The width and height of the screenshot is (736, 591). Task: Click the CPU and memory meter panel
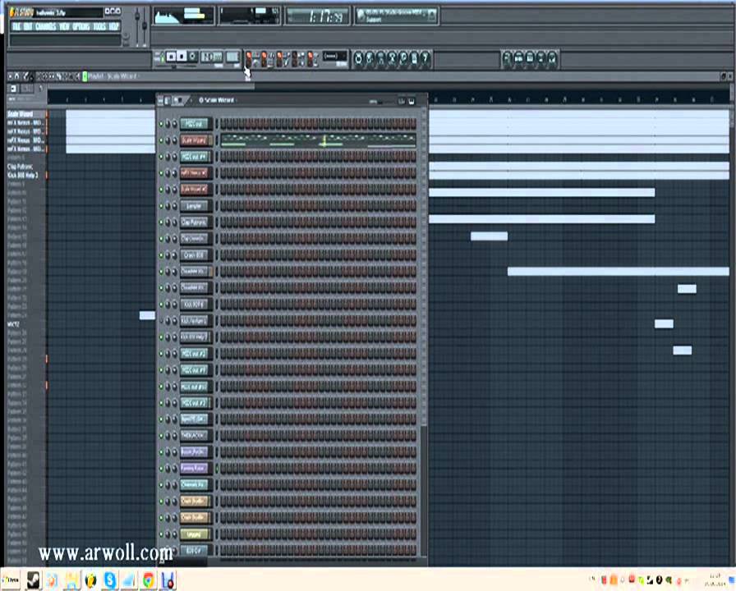point(249,16)
